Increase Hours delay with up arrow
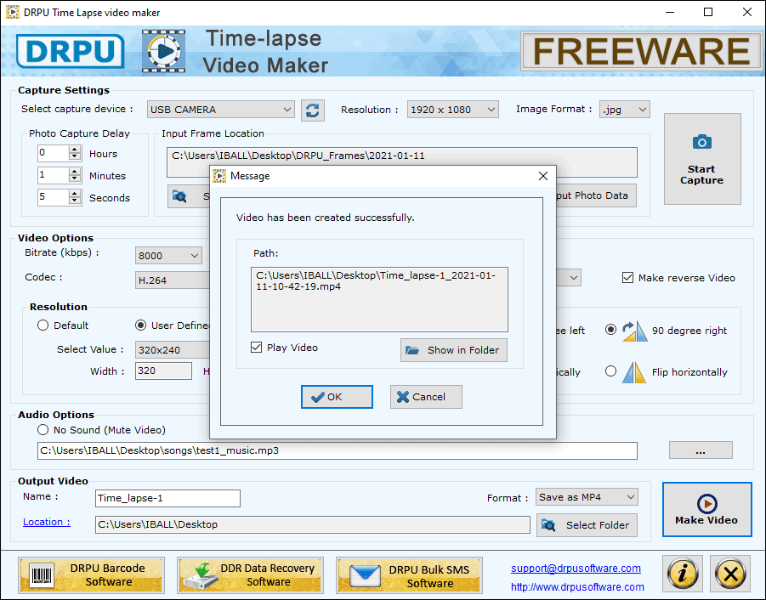 pos(75,150)
